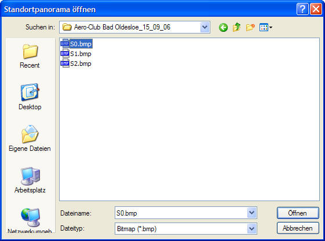Expand the Suchen in folder dropdown
Viewport: 325px width, 241px height.
205,27
